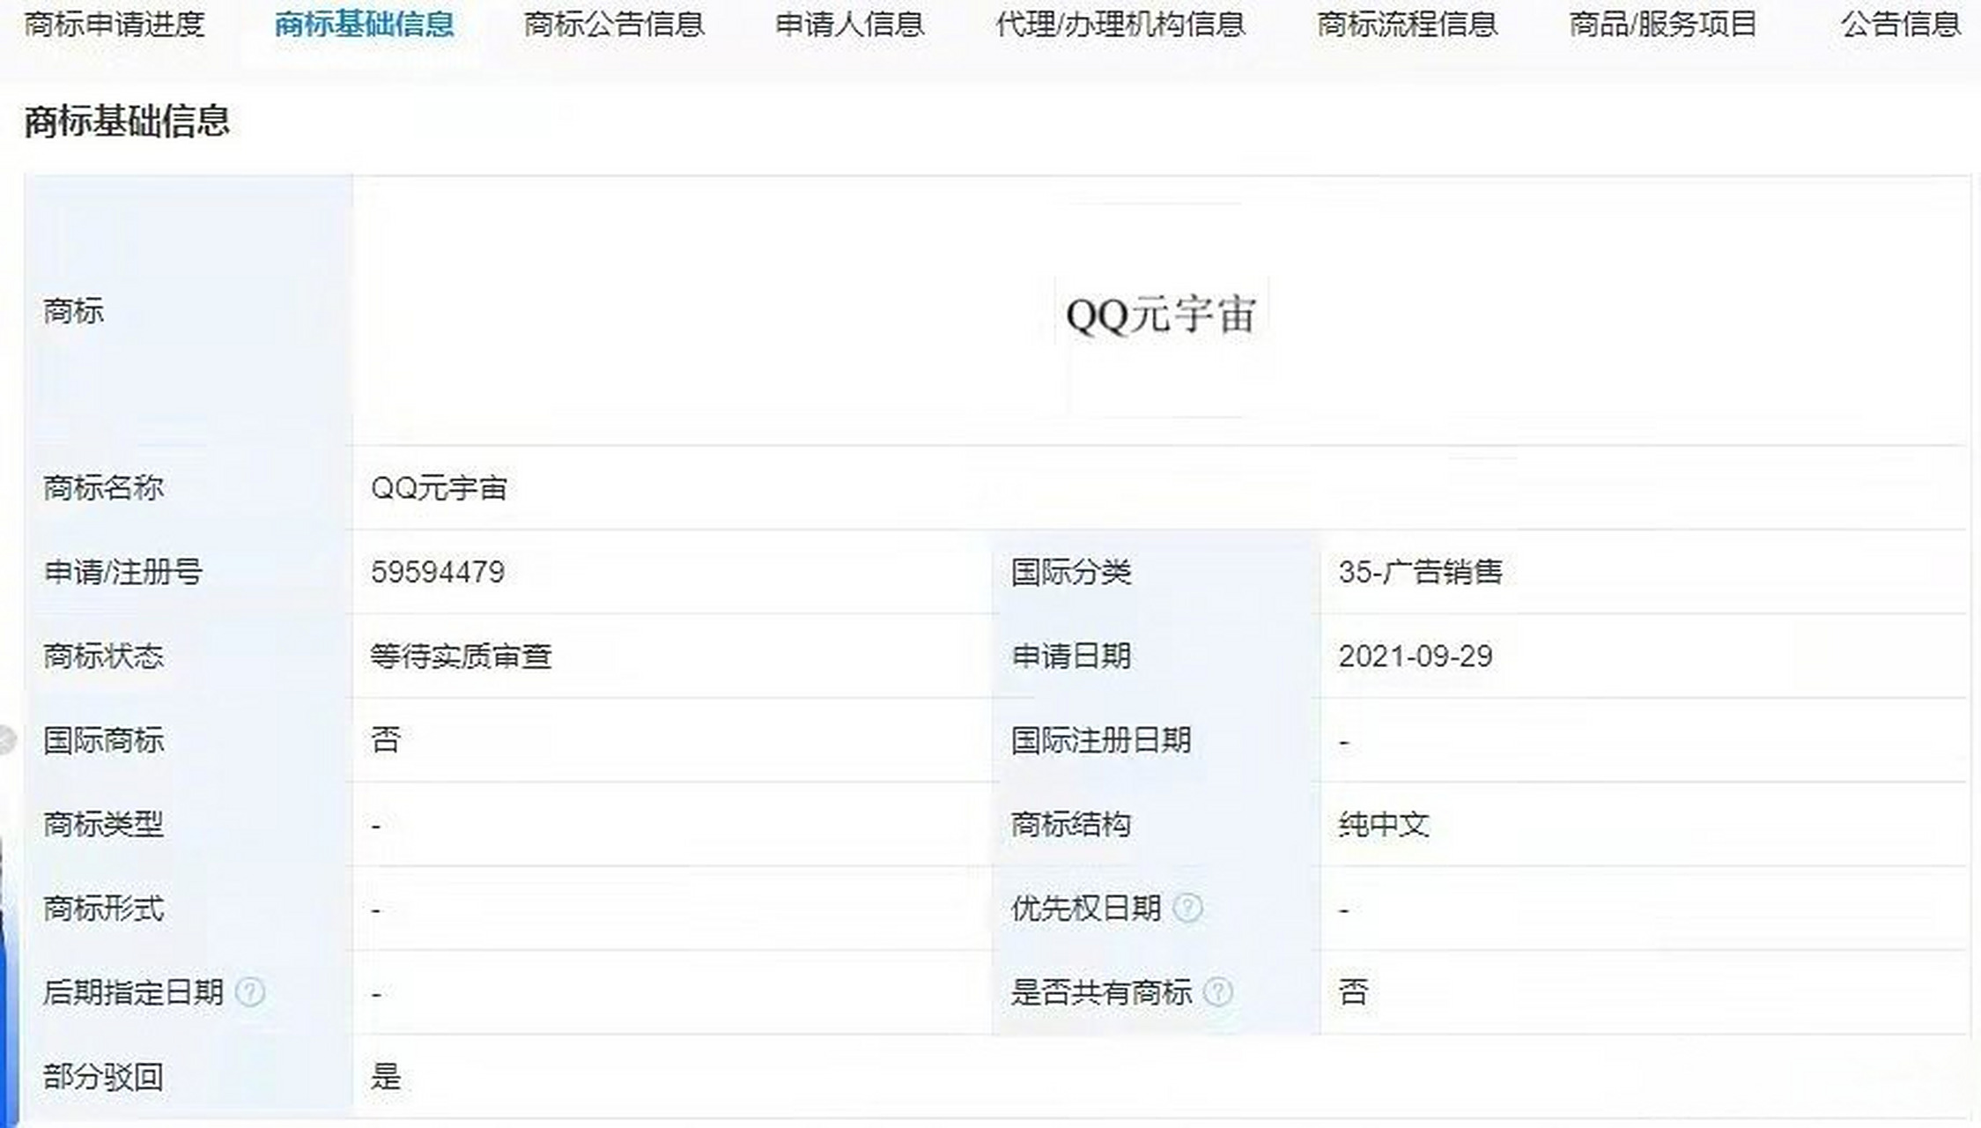
Task: Click the help icon beside 优先权日期
Action: (1187, 908)
